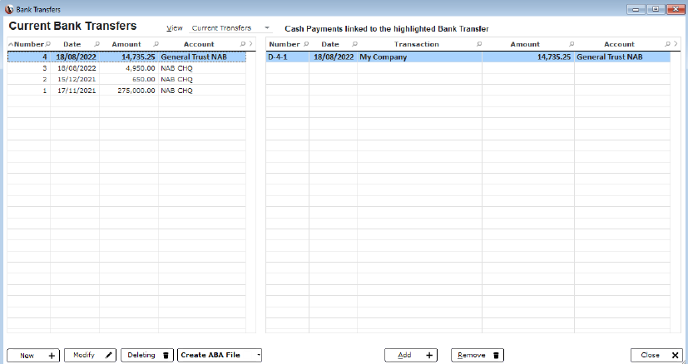Click search icon in right Number column header
The height and width of the screenshot is (364, 688).
click(306, 44)
